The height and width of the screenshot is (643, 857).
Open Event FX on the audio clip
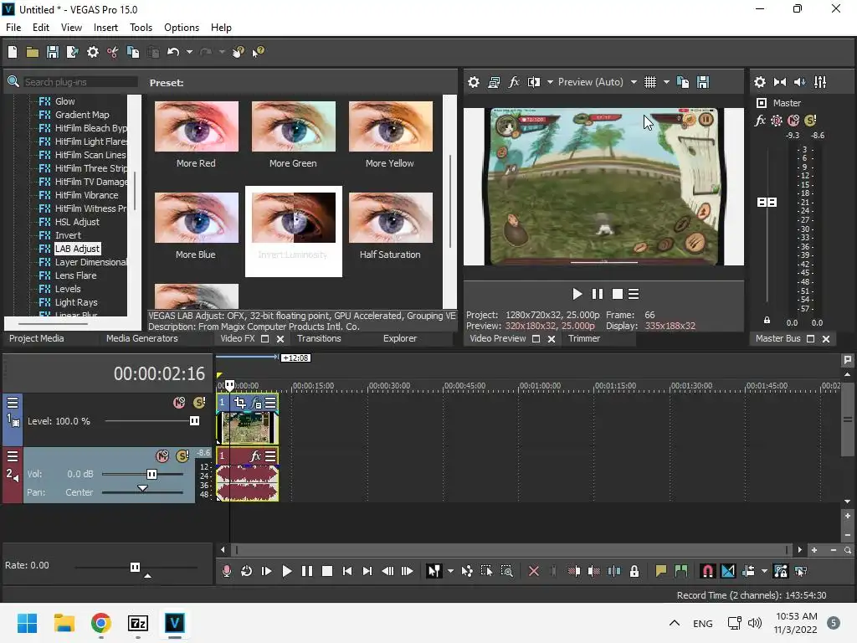point(255,456)
